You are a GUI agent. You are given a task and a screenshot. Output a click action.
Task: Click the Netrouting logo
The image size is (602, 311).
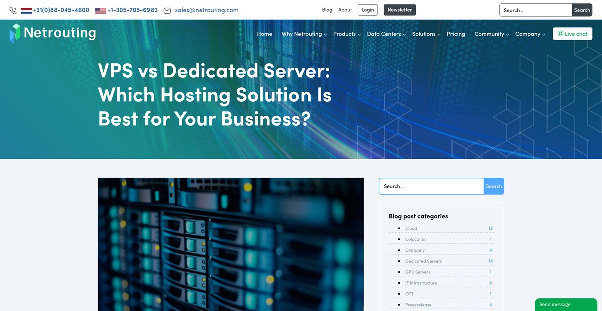click(53, 33)
